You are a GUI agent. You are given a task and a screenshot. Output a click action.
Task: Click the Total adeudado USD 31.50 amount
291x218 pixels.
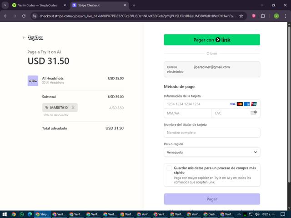click(x=115, y=128)
